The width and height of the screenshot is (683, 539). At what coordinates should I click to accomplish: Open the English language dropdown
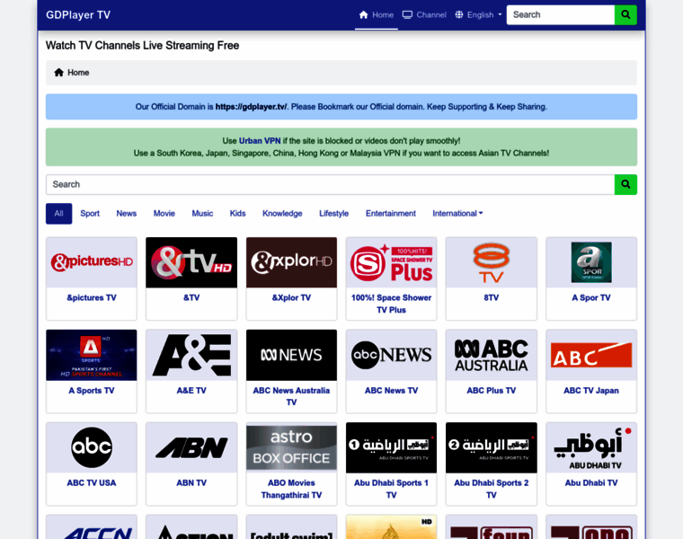coord(478,14)
